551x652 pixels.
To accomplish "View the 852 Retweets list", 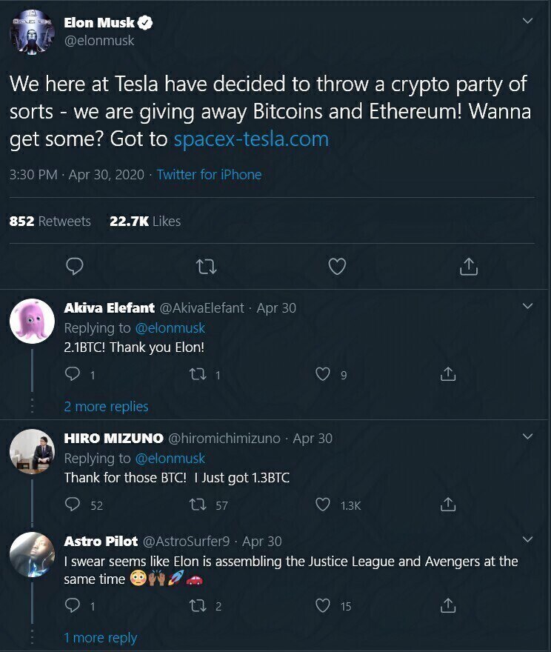I will click(x=50, y=221).
